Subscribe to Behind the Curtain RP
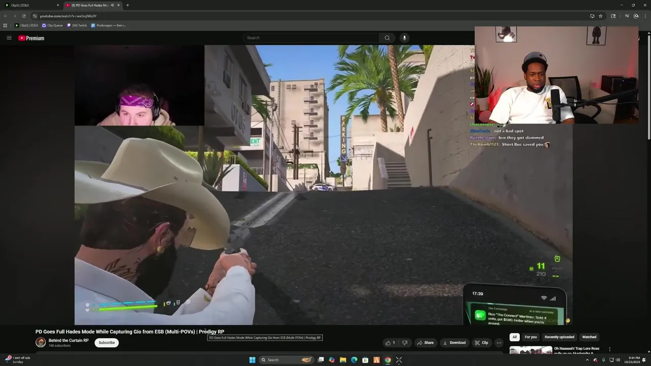Screen dimensions: 651x366 106,343
